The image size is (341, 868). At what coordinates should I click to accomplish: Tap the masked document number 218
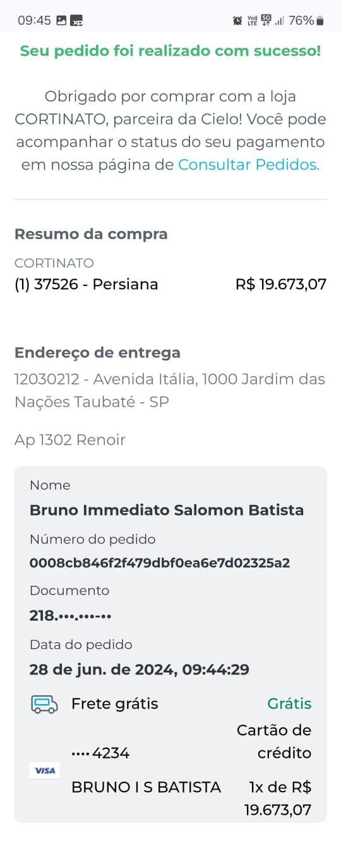[71, 615]
